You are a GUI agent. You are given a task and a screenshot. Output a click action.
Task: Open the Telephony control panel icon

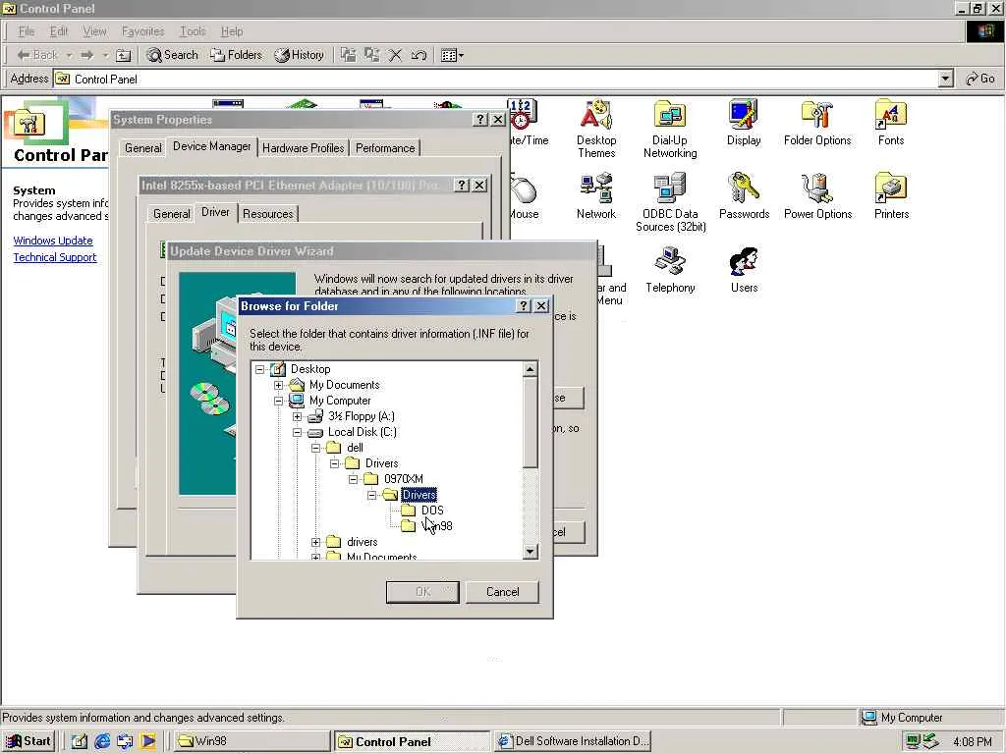pos(670,271)
